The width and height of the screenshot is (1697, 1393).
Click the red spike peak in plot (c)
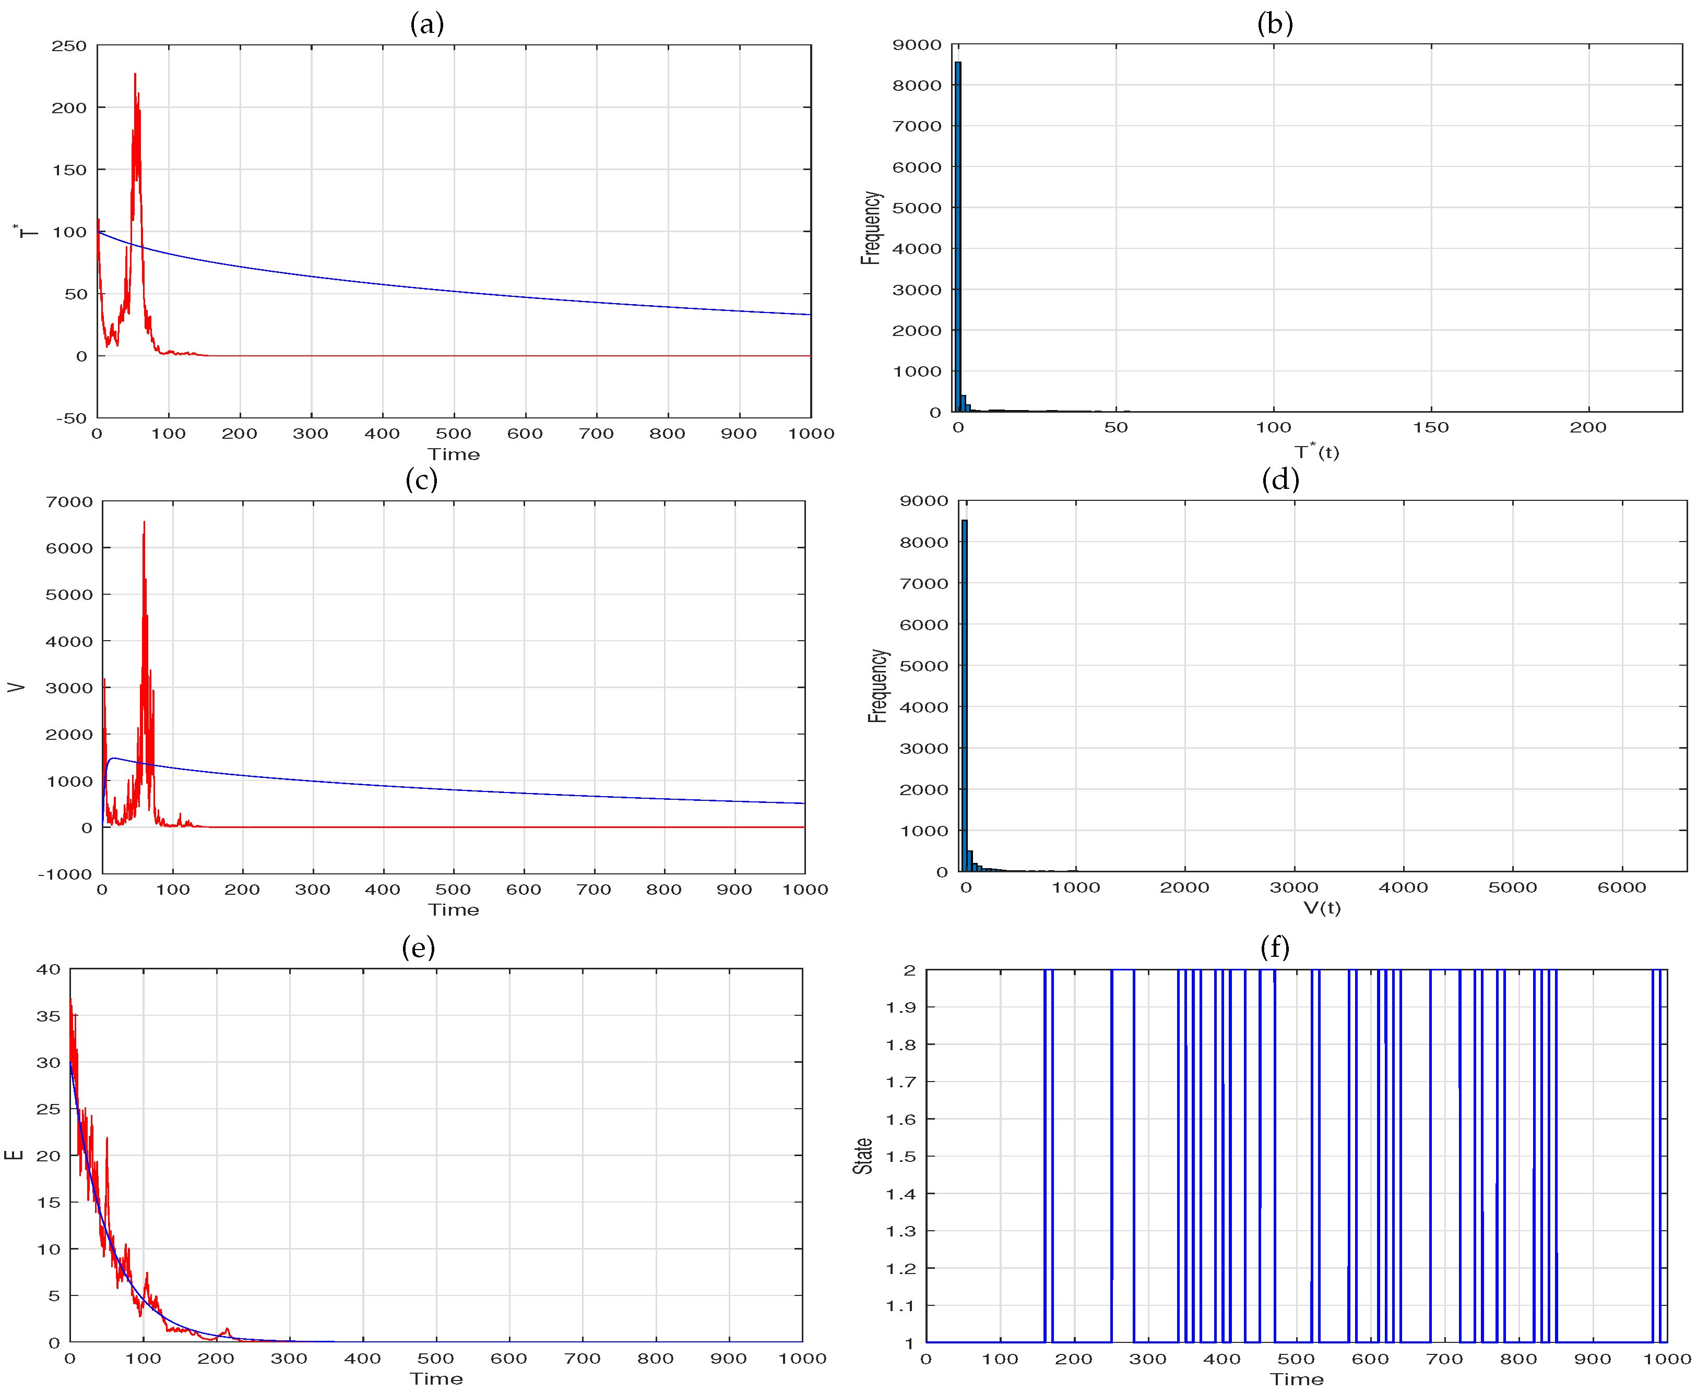[x=144, y=524]
